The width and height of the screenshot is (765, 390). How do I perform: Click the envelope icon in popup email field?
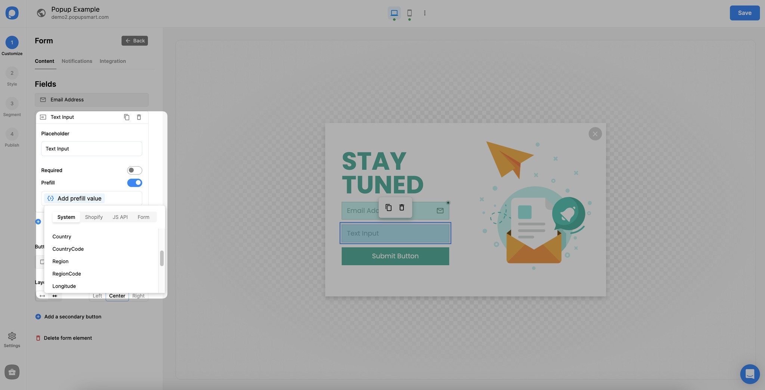pyautogui.click(x=440, y=211)
